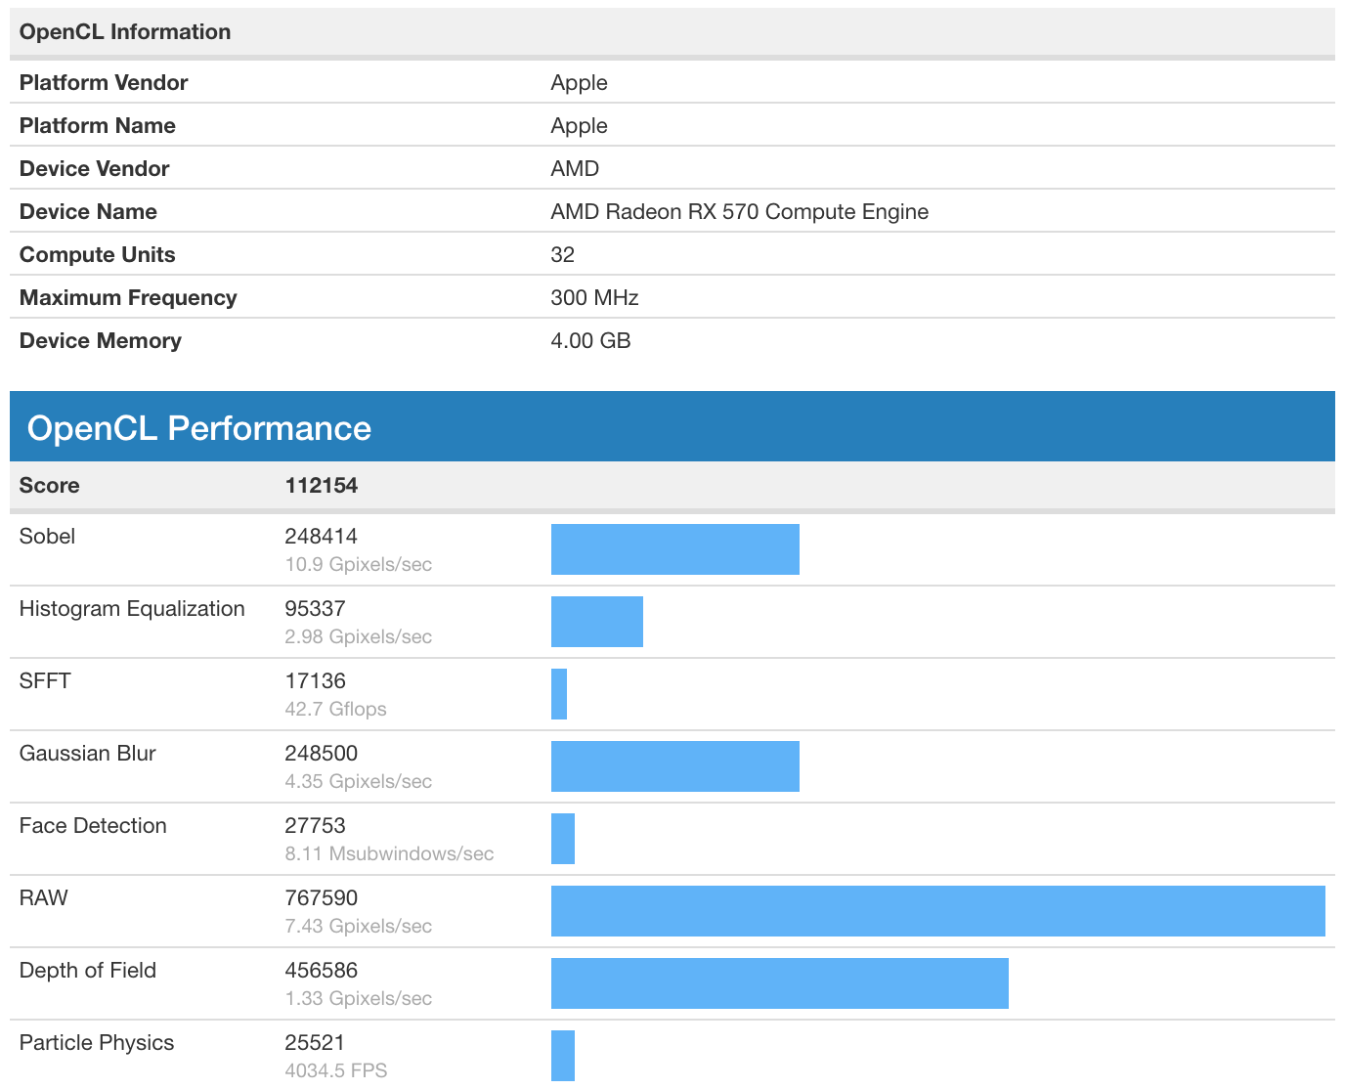
Task: Click the Face Detection label
Action: point(93,825)
